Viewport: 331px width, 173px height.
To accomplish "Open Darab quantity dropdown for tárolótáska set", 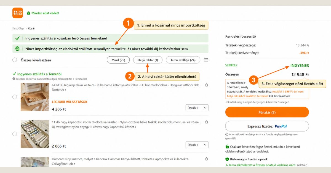I will (197, 145).
